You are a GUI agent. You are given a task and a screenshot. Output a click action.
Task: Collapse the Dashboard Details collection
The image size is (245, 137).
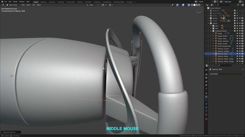point(211,31)
